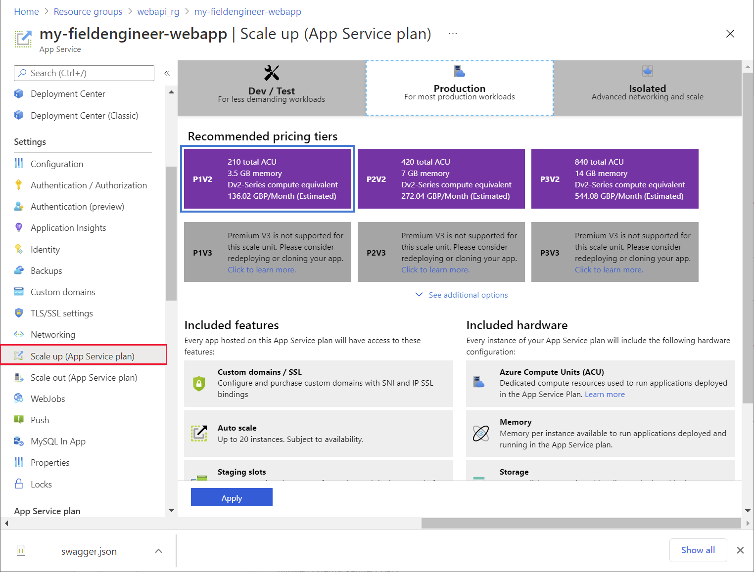Click the Configuration sliders icon
Viewport: 754px width, 572px height.
coord(19,164)
